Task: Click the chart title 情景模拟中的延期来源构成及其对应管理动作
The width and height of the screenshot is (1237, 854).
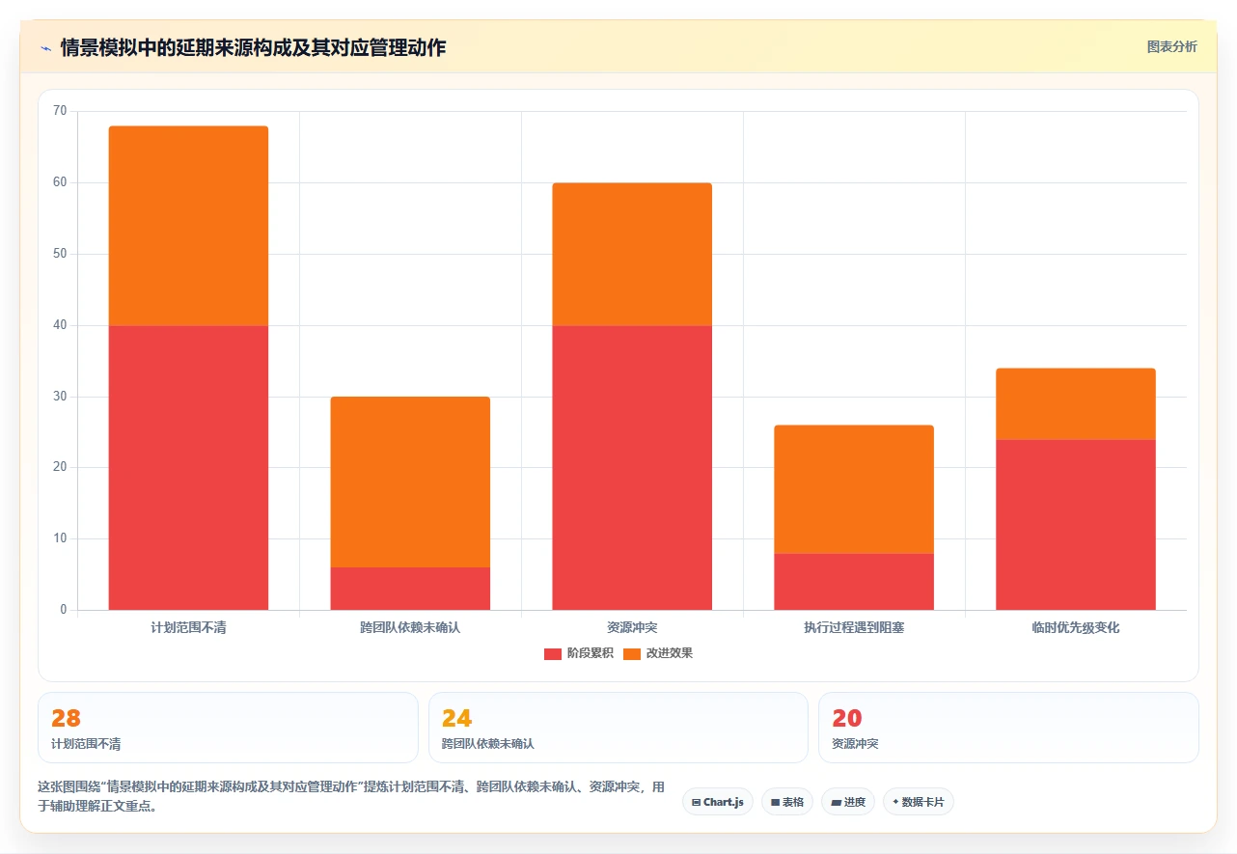Action: (x=253, y=47)
